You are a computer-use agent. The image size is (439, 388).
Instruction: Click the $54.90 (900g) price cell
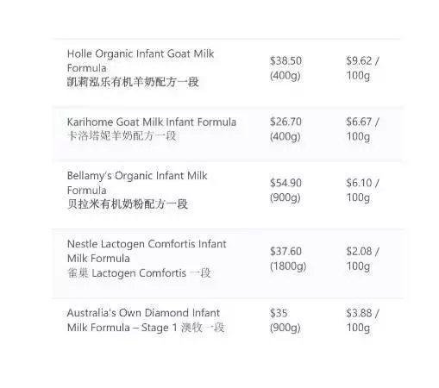(285, 191)
